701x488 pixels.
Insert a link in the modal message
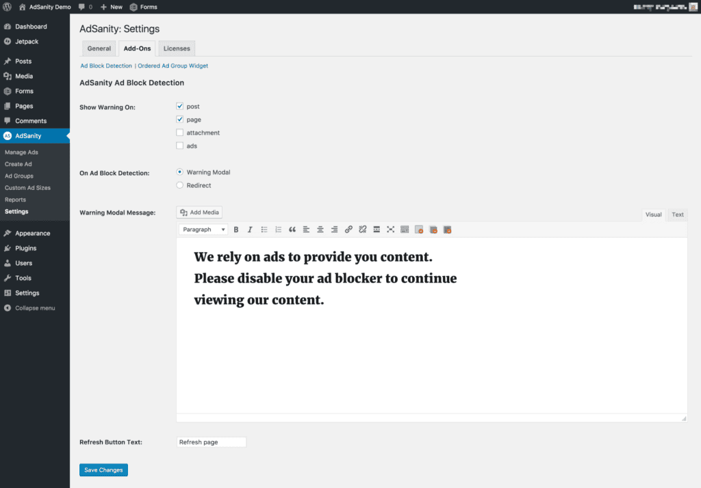tap(348, 229)
